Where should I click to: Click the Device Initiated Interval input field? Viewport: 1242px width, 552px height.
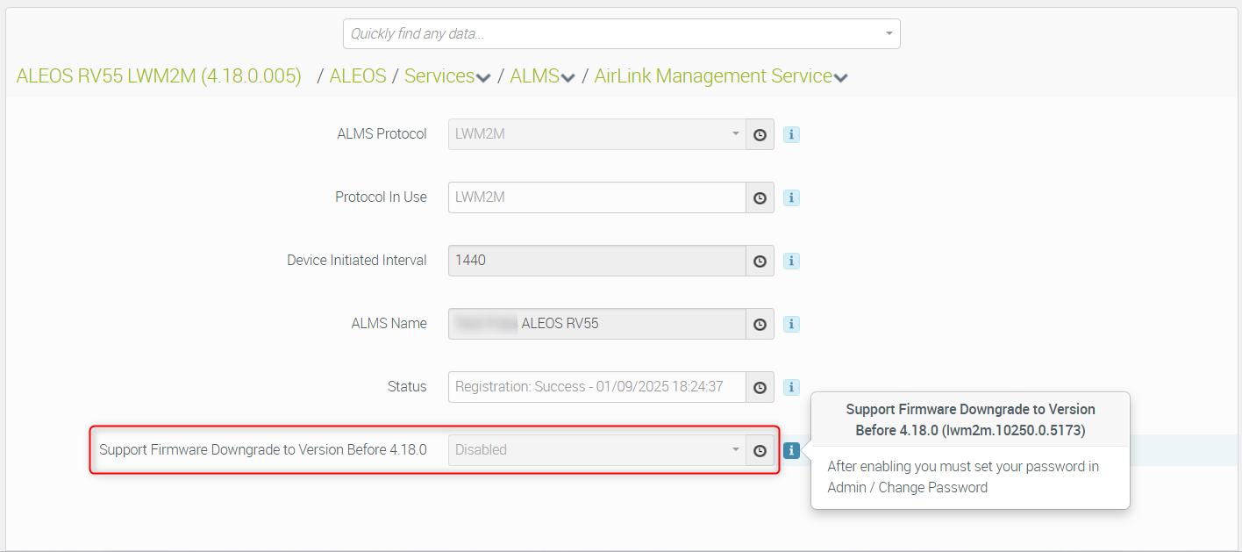tap(596, 261)
